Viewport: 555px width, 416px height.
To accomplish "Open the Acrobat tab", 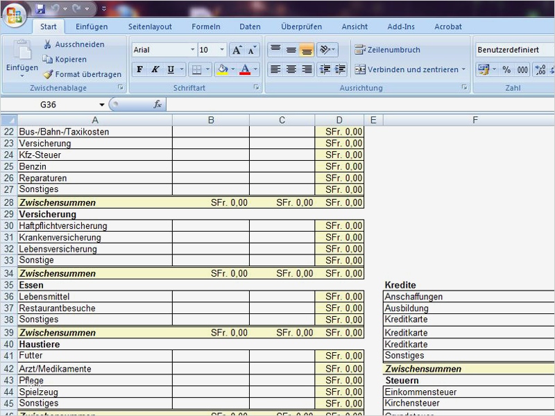I will tap(447, 26).
